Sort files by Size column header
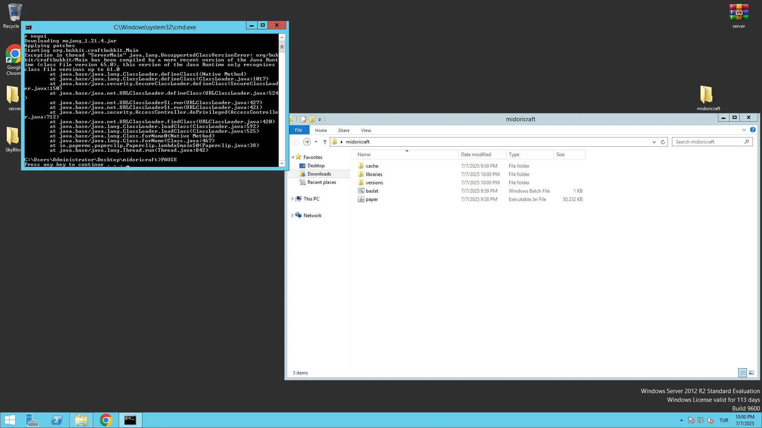The width and height of the screenshot is (762, 428). point(570,155)
